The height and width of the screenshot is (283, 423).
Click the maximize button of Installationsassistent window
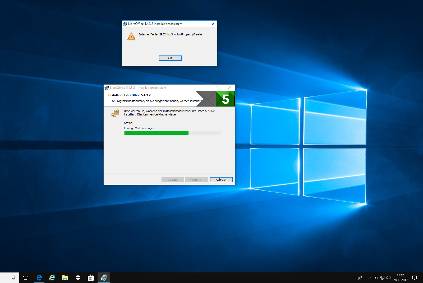coord(217,88)
